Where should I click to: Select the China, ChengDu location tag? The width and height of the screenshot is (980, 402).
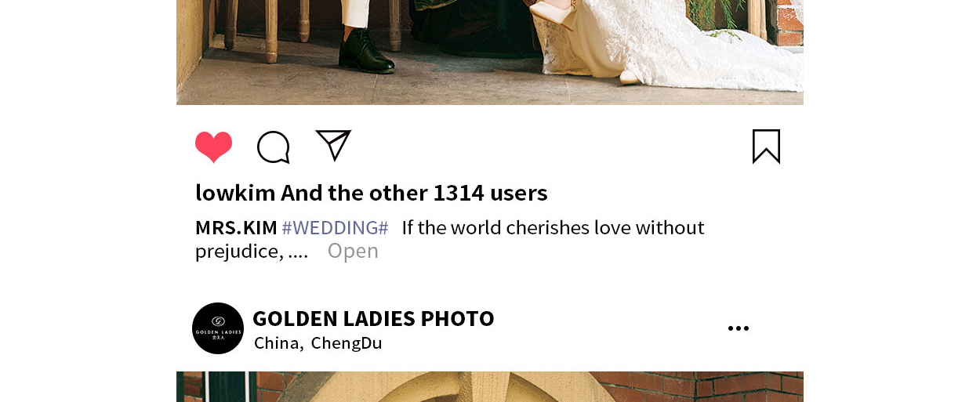(x=318, y=343)
